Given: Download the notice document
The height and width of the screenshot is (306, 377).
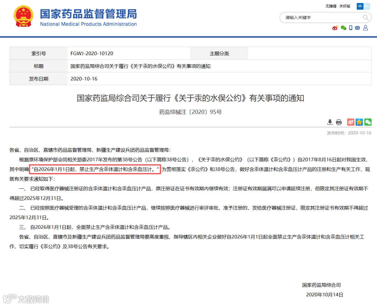Looking at the screenshot, I should point(330,122).
